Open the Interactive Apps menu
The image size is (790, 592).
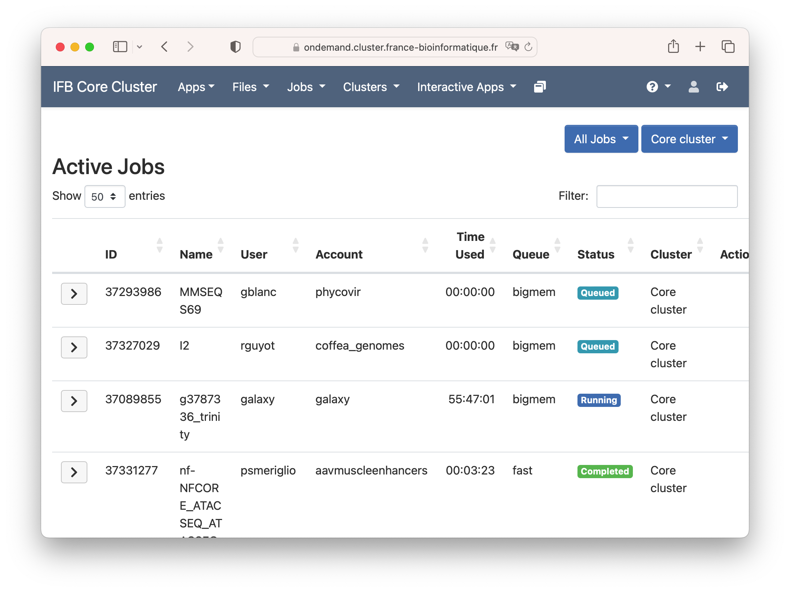[x=466, y=87]
